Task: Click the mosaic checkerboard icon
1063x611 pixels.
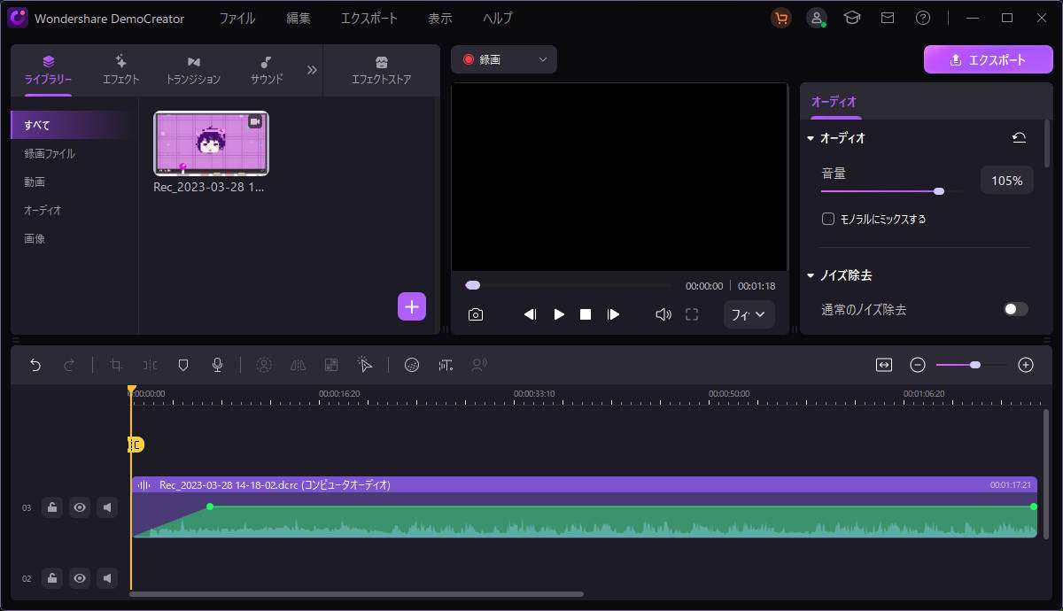Action: click(331, 365)
